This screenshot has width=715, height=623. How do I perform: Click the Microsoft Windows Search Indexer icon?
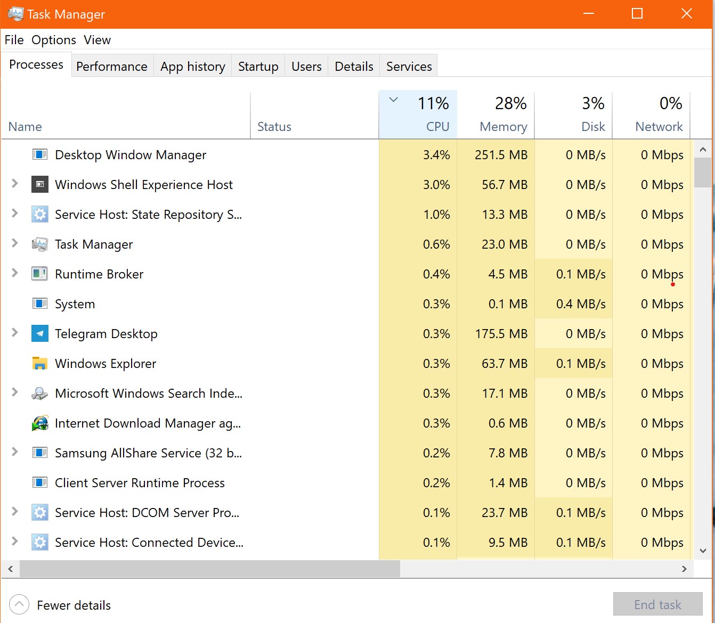[x=40, y=394]
